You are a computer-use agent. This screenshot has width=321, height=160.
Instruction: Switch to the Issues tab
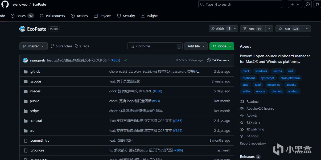[x=22, y=16]
